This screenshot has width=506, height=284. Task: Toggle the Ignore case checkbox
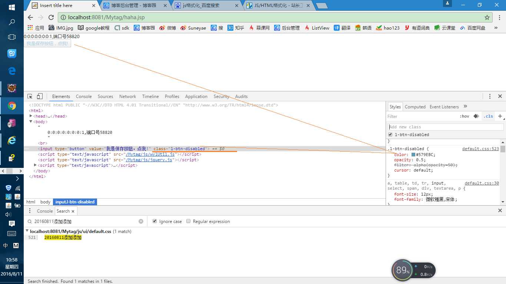pyautogui.click(x=155, y=221)
